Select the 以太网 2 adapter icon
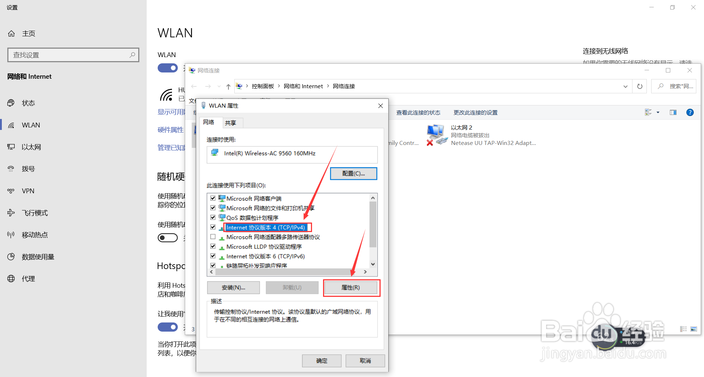 (x=437, y=135)
